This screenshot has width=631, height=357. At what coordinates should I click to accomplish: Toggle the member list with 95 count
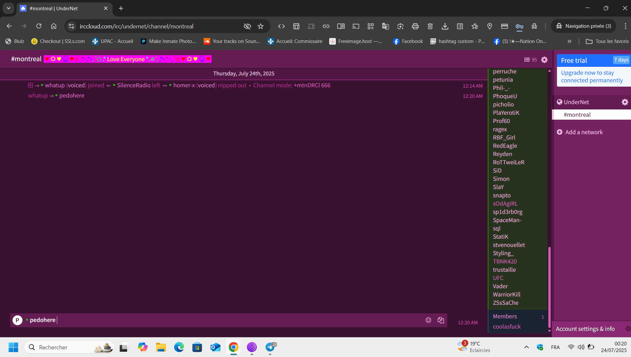(x=530, y=59)
